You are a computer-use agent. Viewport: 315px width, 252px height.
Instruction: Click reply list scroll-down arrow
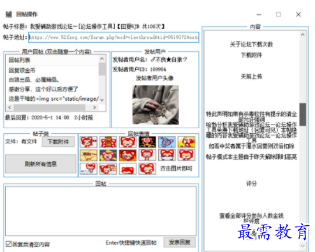point(102,100)
